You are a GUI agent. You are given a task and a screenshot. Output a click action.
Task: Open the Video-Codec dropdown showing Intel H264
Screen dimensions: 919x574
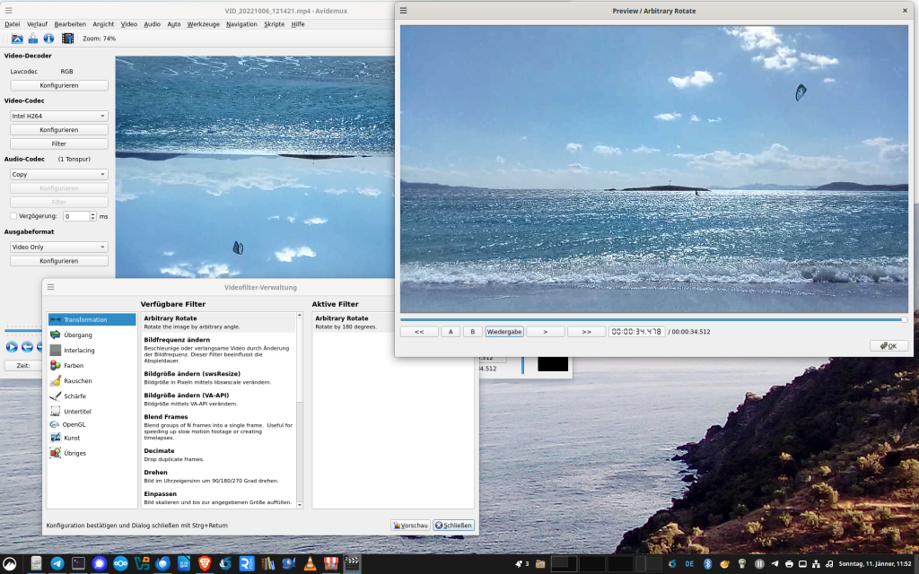click(58, 116)
